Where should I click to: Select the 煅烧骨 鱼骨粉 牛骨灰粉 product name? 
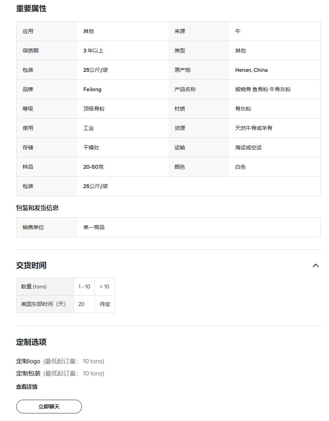click(x=263, y=89)
